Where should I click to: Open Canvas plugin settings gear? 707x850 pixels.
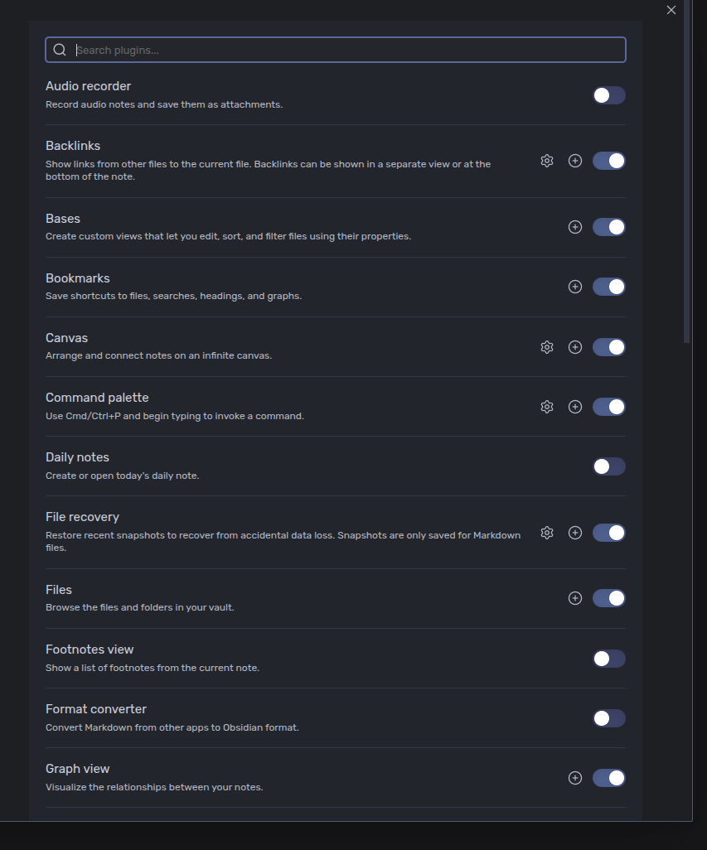coord(547,347)
